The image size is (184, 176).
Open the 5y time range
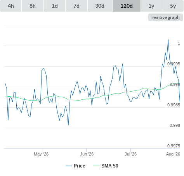coord(173,6)
